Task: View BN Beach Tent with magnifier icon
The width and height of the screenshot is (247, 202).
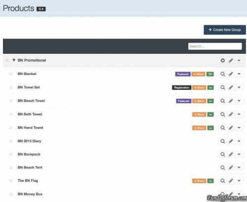Action: point(223,167)
